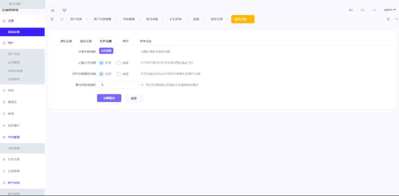
Task: Click the 点击设置 button for 交易手数倍数
Action: click(106, 51)
